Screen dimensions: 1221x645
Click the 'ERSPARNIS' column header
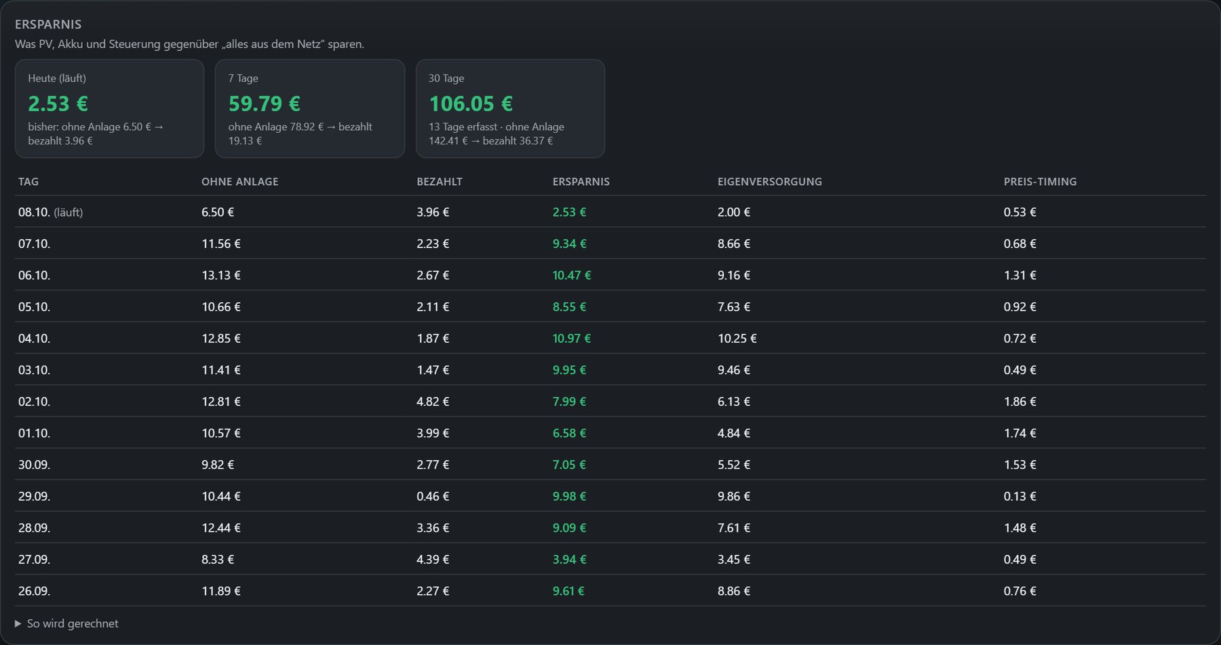tap(581, 182)
